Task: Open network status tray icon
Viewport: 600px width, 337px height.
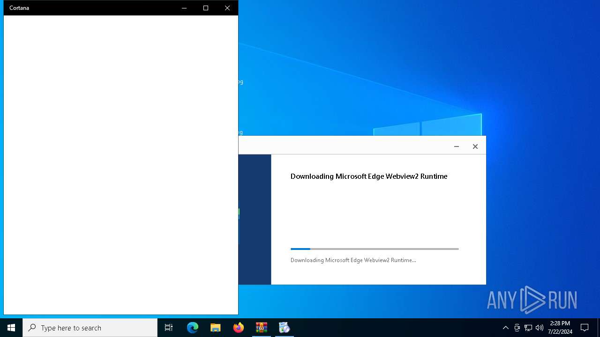Action: coord(528,328)
